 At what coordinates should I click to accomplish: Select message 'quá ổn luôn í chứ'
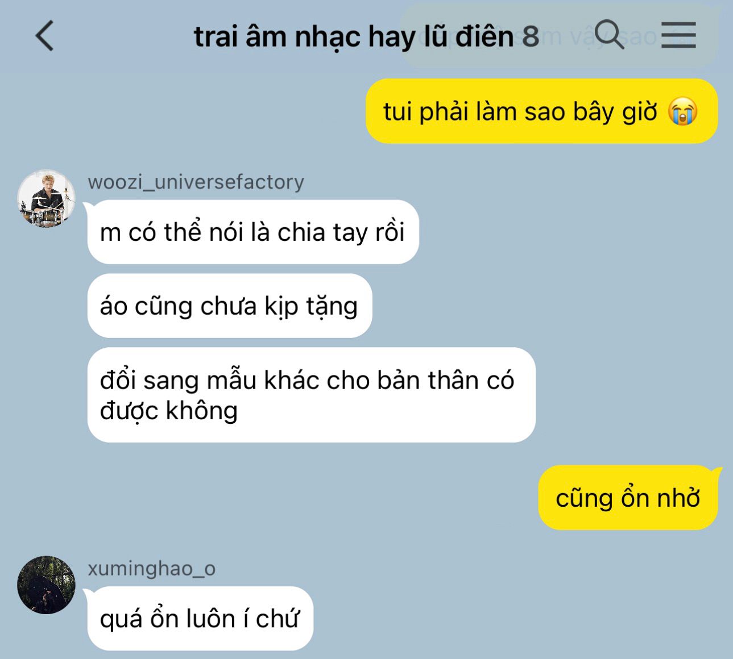point(200,619)
